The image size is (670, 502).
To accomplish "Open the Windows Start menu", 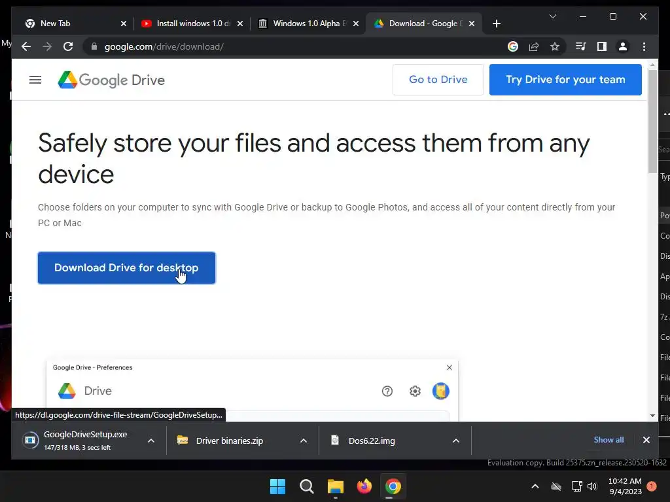I will coord(277,486).
